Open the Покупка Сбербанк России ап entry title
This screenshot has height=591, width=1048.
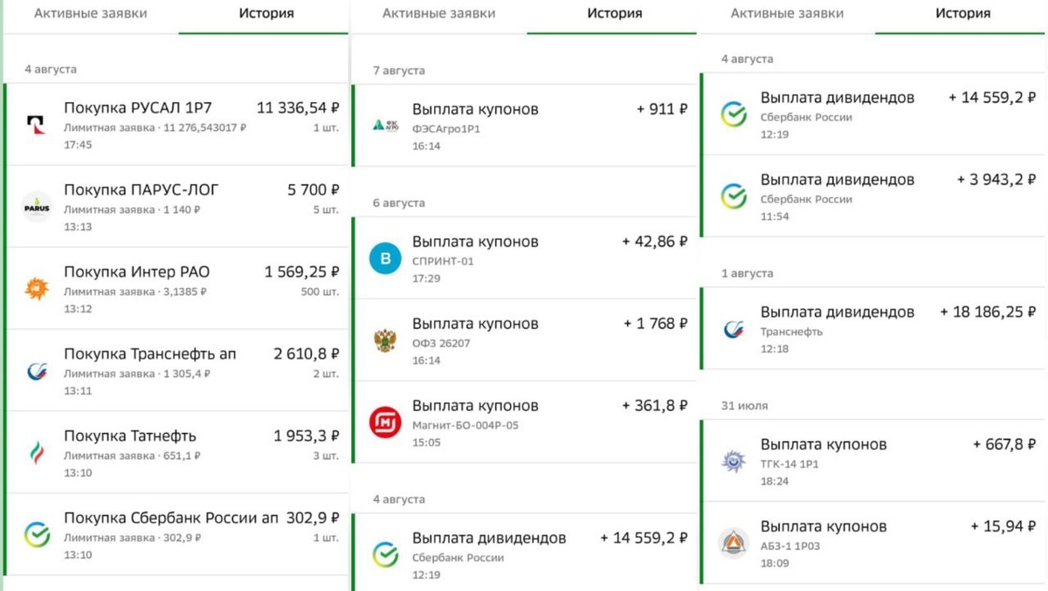pyautogui.click(x=171, y=519)
